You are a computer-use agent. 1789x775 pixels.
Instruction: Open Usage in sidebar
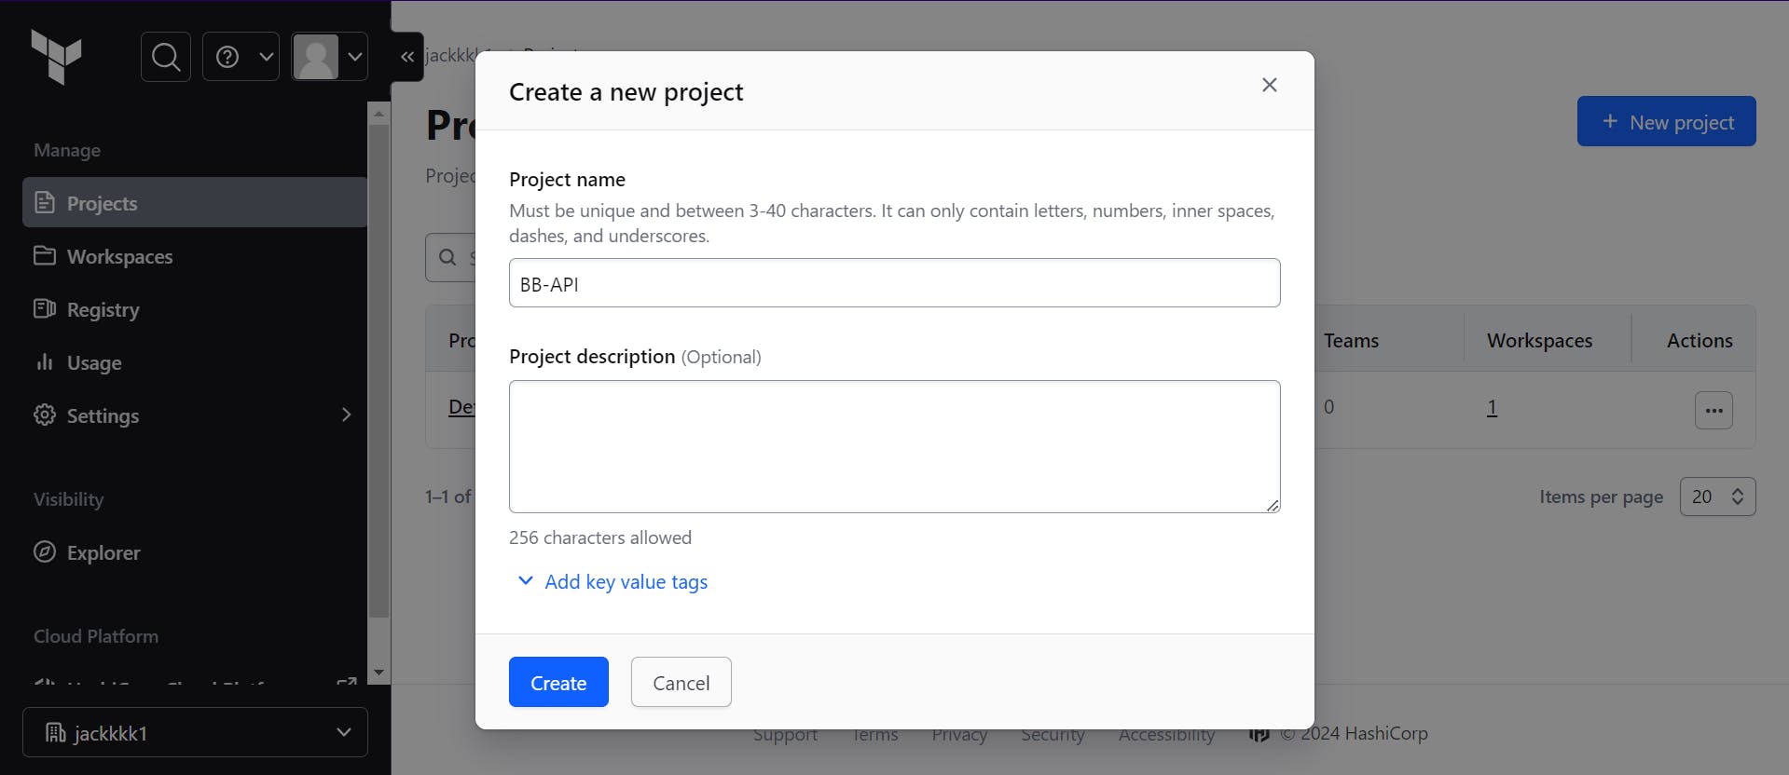(x=195, y=361)
